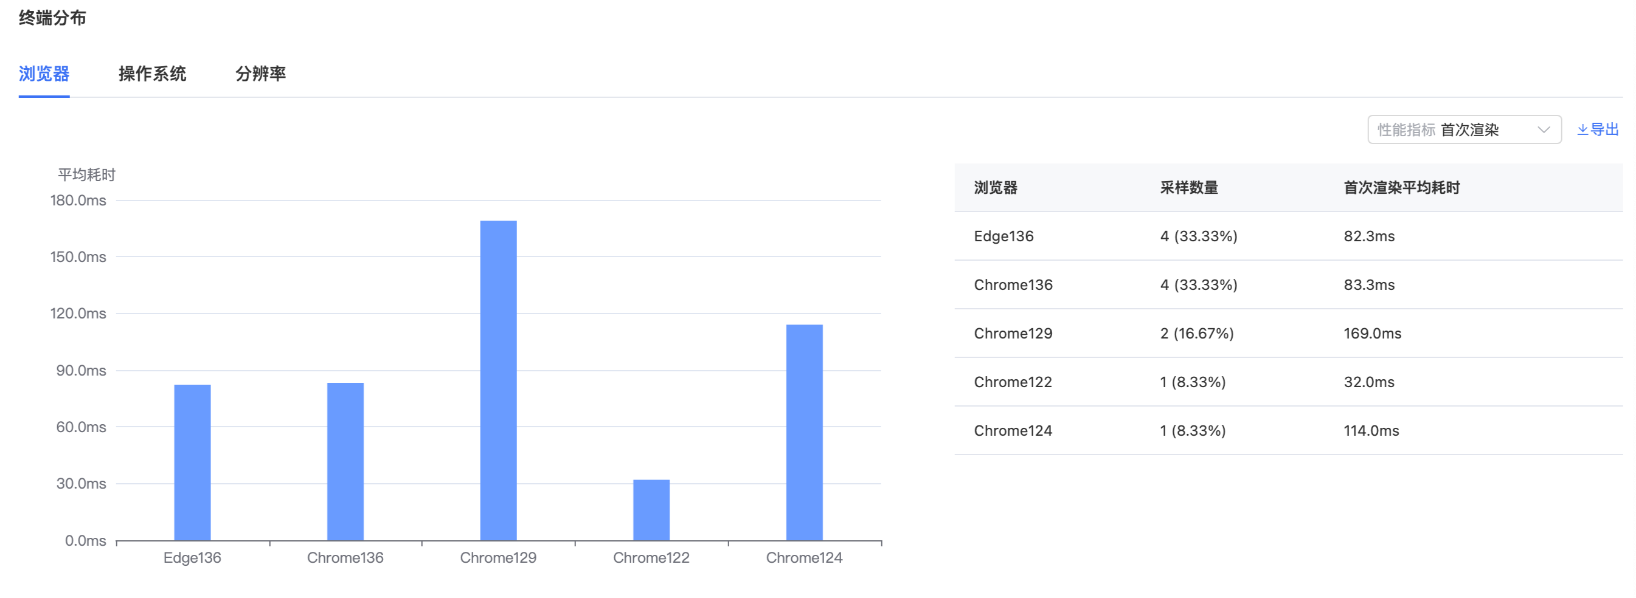Open the 性能指标 首次渲染 dropdown

pyautogui.click(x=1464, y=129)
